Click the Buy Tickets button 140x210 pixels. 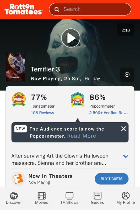click(111, 179)
